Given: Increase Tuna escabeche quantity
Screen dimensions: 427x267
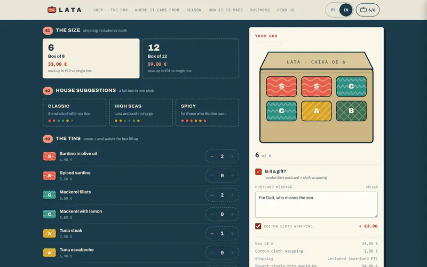Looking at the screenshot, I should pyautogui.click(x=232, y=253).
